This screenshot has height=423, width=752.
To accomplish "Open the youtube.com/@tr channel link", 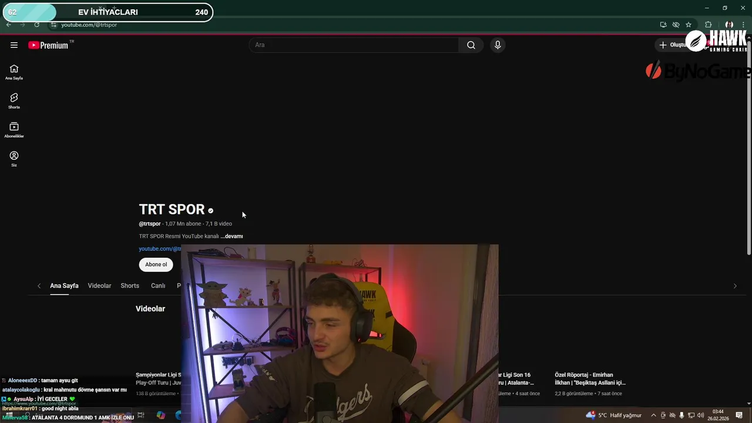I will pos(160,249).
